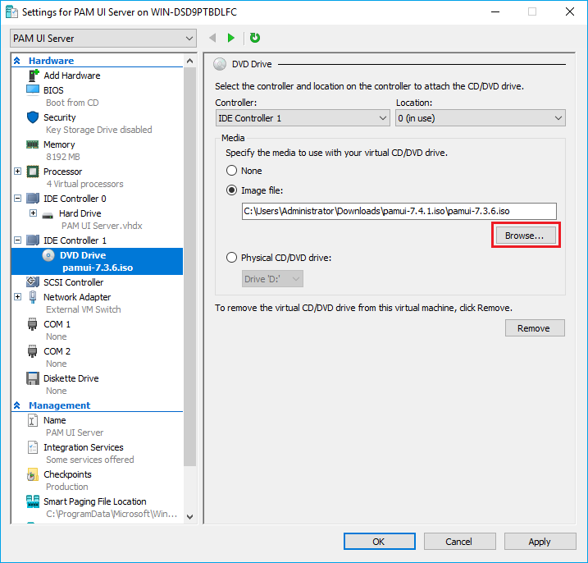
Task: Click the Processor icon
Action: (x=33, y=172)
